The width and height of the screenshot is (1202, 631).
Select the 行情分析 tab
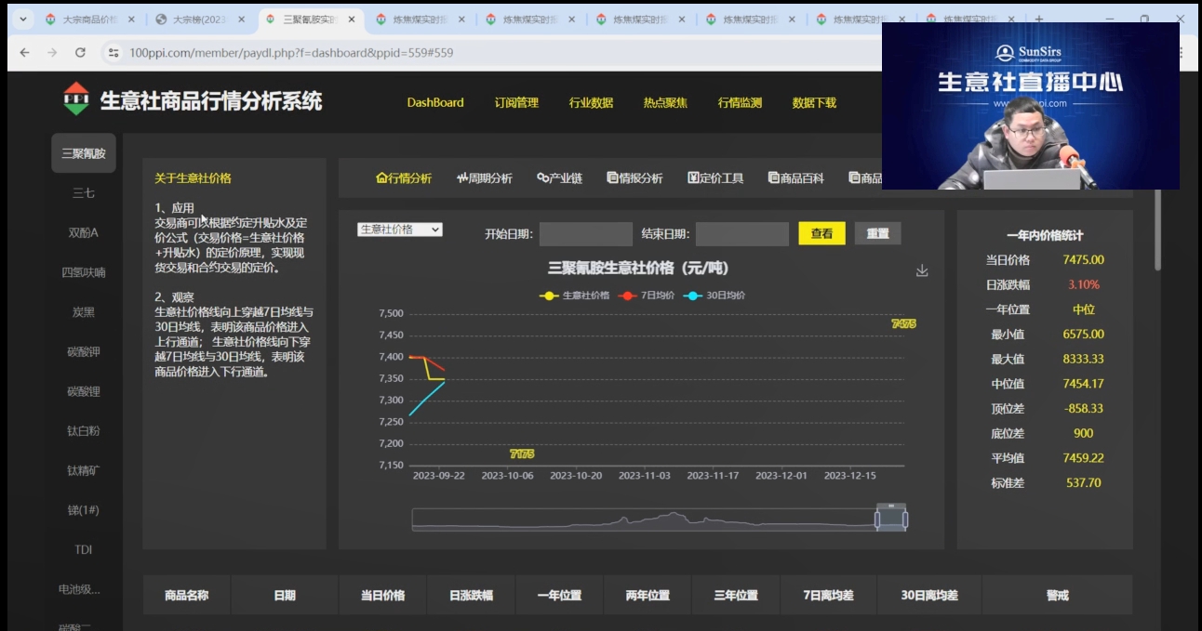tap(404, 178)
